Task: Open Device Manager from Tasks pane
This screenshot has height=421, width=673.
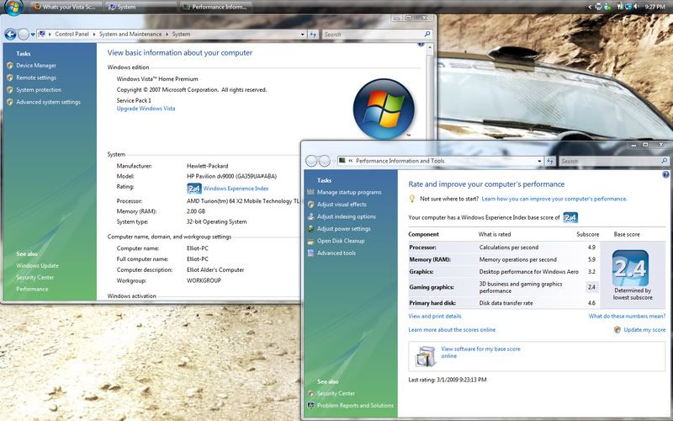Action: click(x=36, y=66)
